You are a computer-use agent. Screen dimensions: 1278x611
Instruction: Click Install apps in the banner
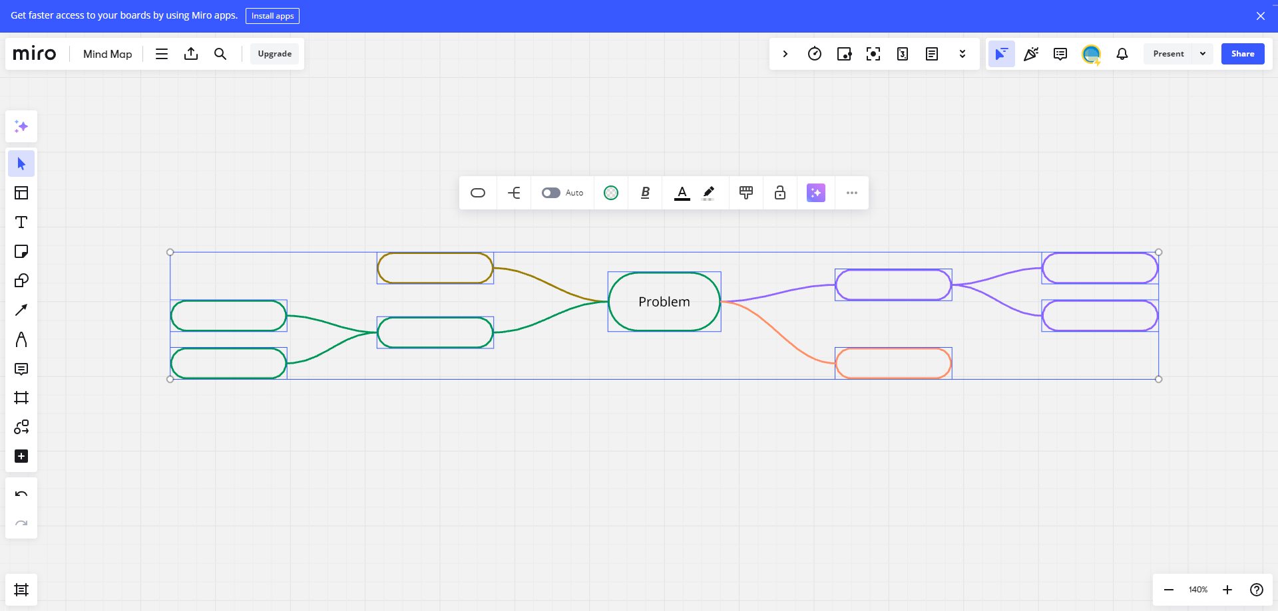[272, 16]
